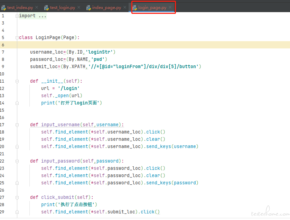Viewport: 290px width, 220px height.
Task: Click '__init__' method name
Action: coord(52,81)
